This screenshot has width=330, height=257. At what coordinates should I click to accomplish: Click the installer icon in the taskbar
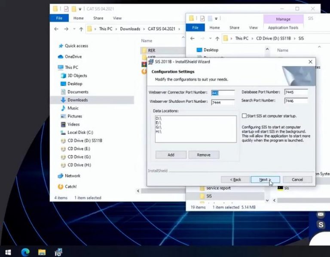[x=58, y=252]
